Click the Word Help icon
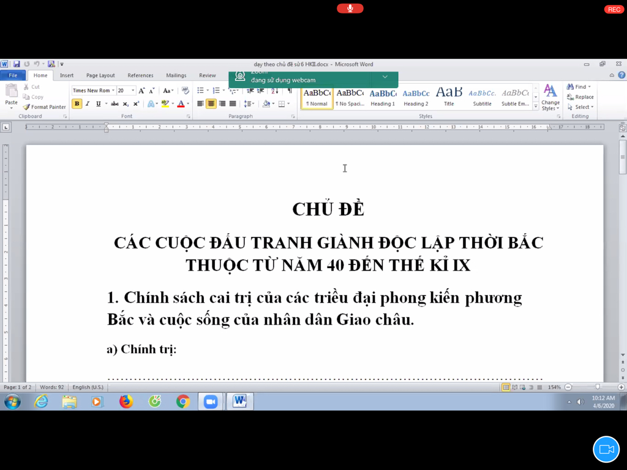Image resolution: width=627 pixels, height=470 pixels. 621,75
